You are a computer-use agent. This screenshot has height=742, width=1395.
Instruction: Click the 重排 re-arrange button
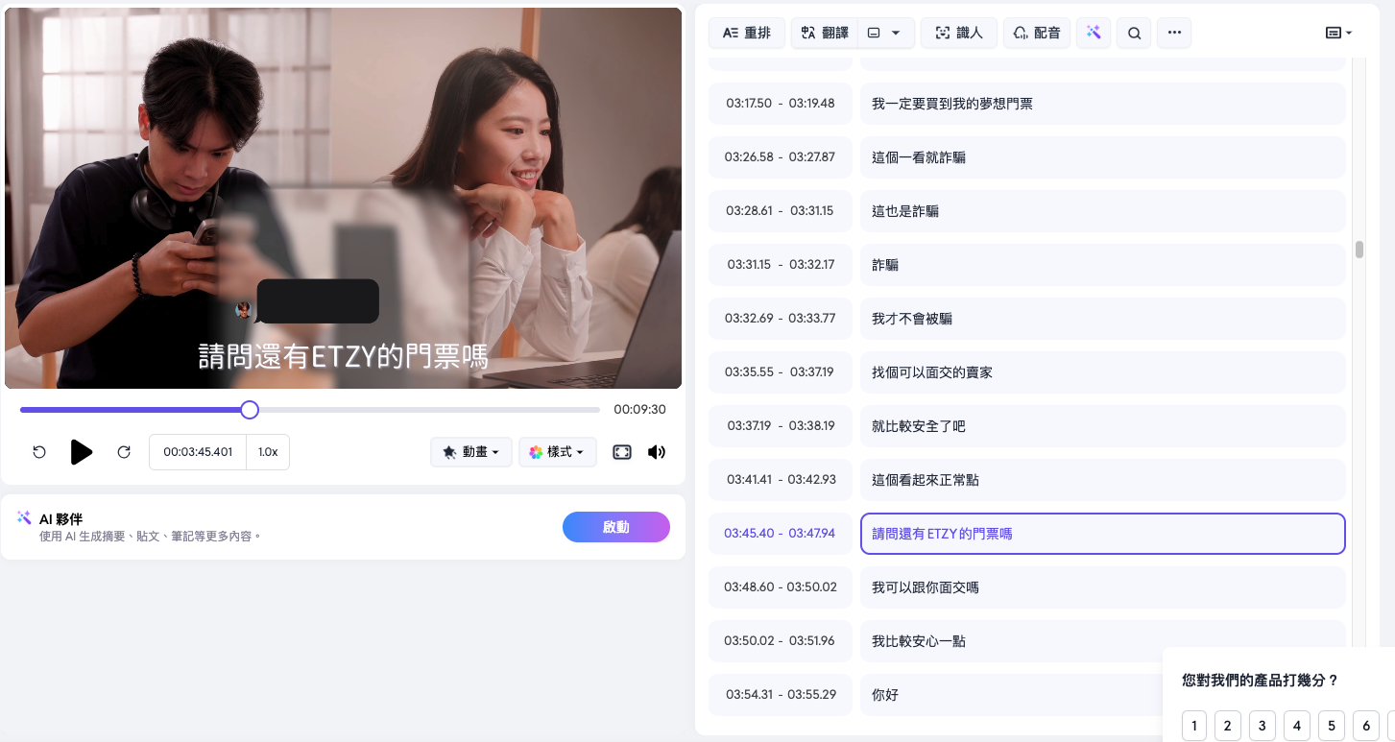click(746, 34)
